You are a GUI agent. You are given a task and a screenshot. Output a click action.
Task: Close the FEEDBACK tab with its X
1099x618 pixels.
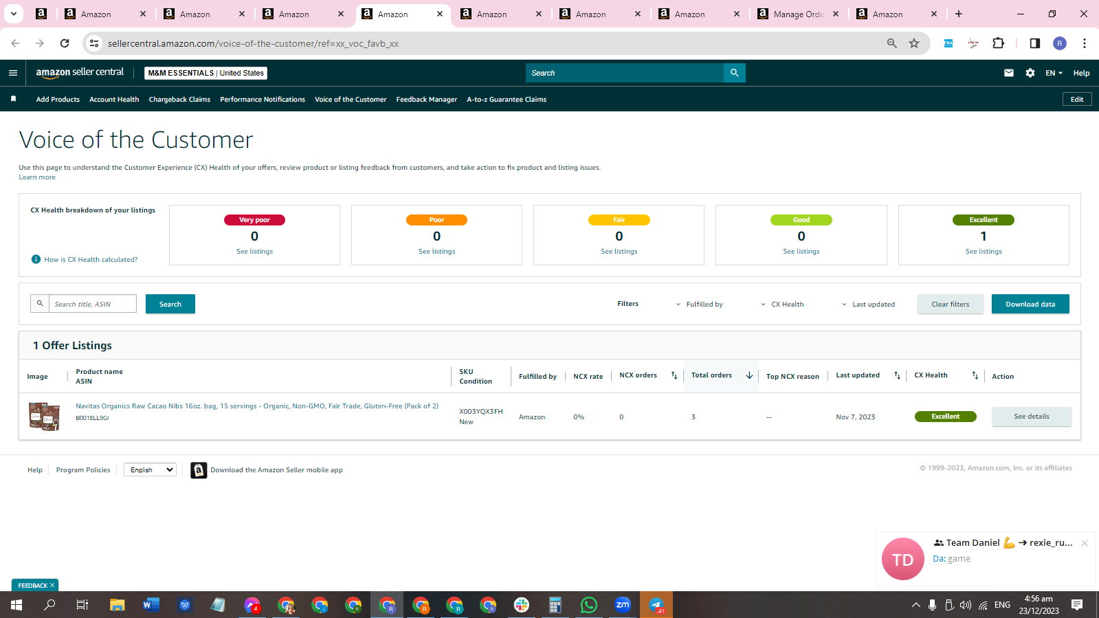pyautogui.click(x=52, y=585)
